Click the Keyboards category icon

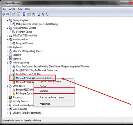pyautogui.click(x=10, y=47)
